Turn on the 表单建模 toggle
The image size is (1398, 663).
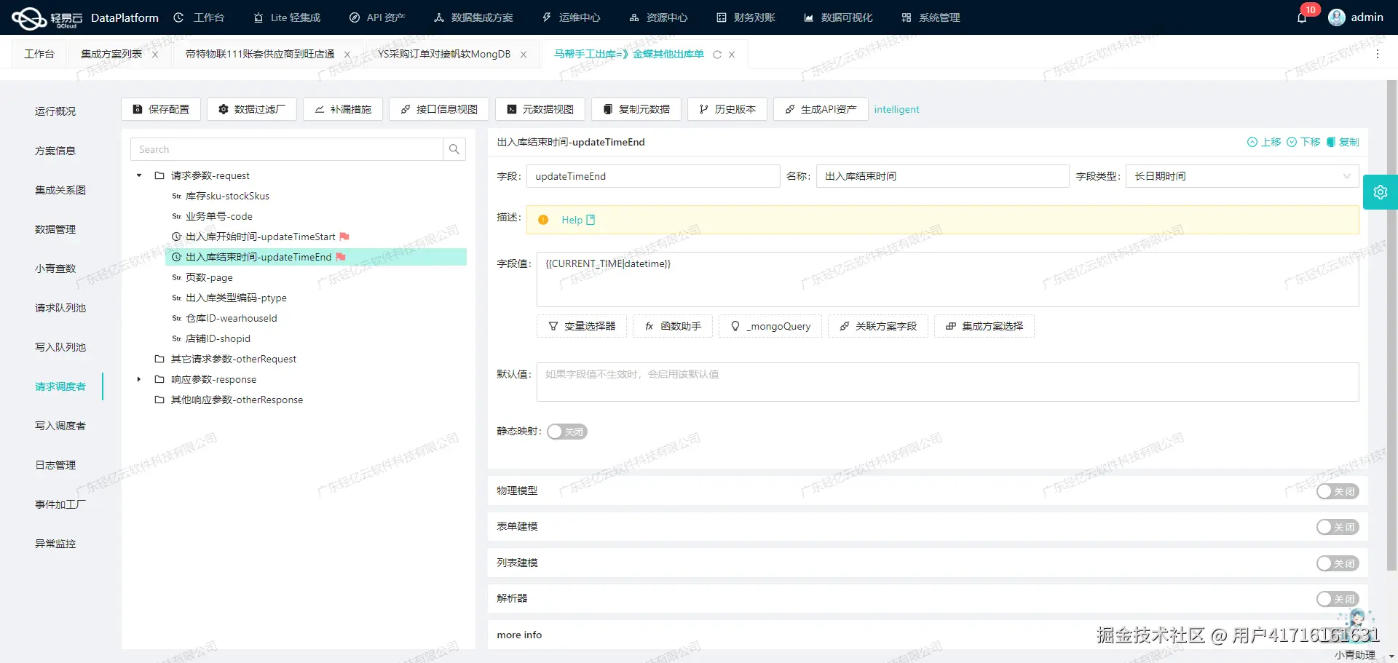1337,527
